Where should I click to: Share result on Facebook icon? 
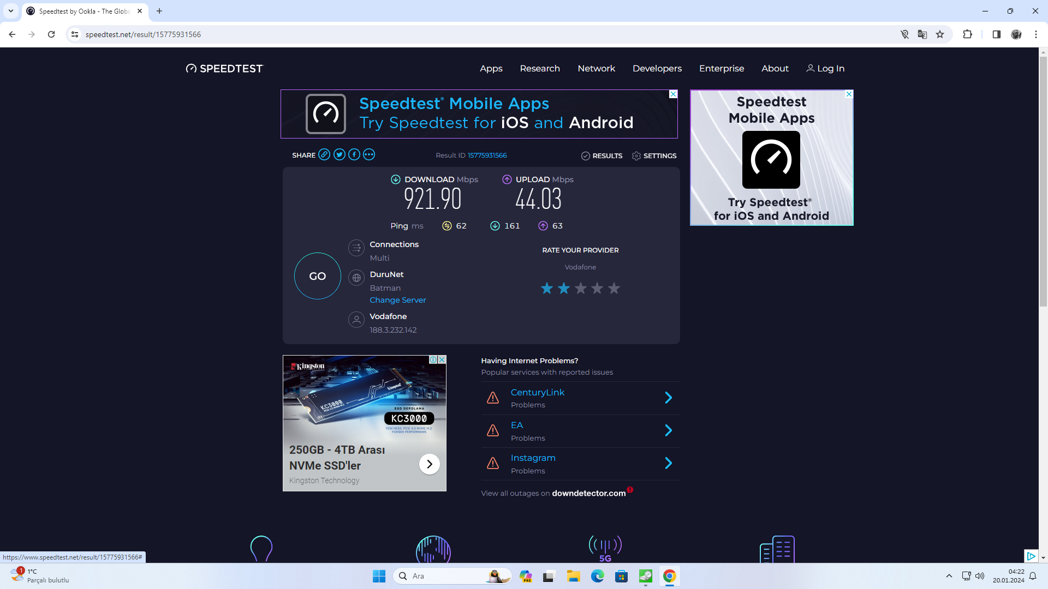click(x=354, y=155)
